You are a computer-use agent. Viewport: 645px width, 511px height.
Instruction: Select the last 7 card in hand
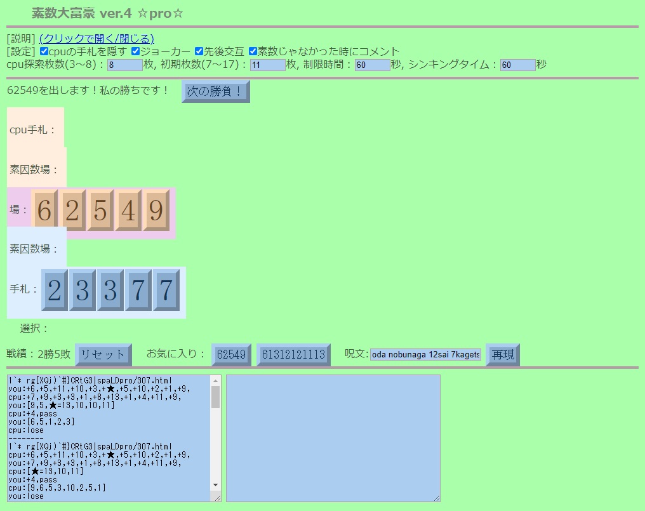tap(166, 290)
